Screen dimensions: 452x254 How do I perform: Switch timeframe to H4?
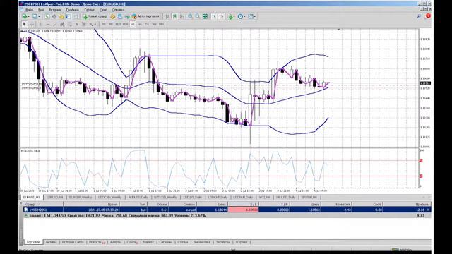point(139,24)
